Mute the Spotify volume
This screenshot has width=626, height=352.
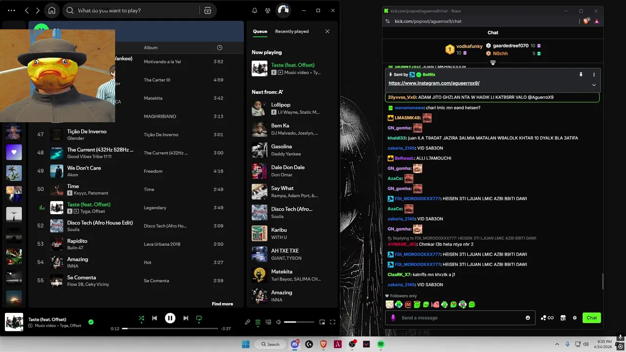coord(278,322)
